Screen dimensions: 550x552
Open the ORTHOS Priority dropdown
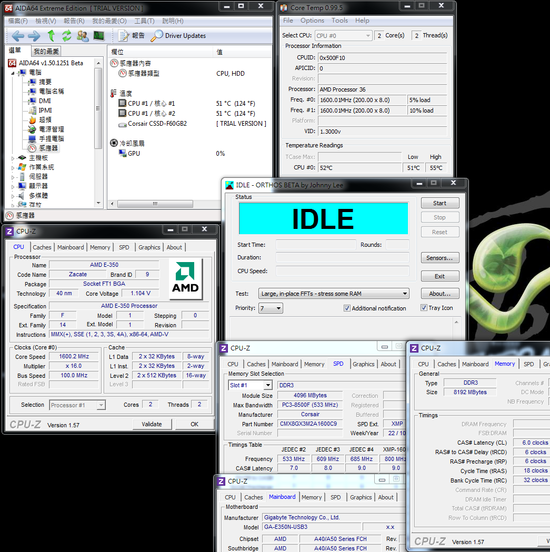(271, 308)
